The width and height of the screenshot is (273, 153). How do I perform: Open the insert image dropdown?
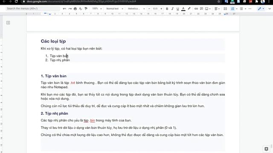click(208, 8)
